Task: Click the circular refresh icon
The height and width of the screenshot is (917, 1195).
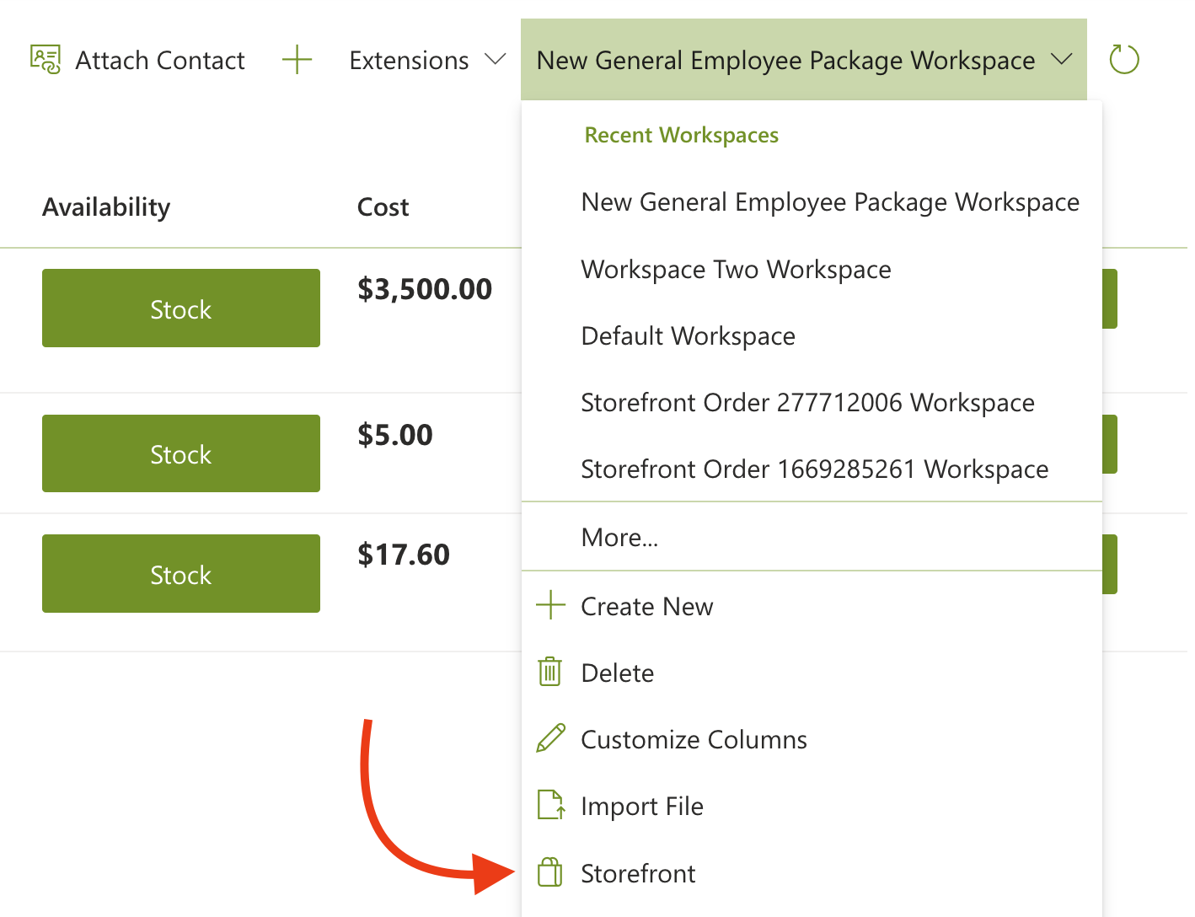Action: 1124,60
